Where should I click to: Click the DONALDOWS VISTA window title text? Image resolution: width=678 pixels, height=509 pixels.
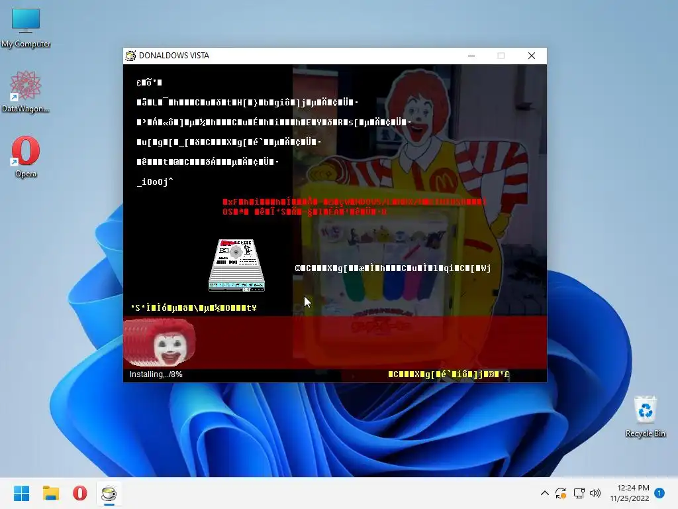[x=174, y=56]
